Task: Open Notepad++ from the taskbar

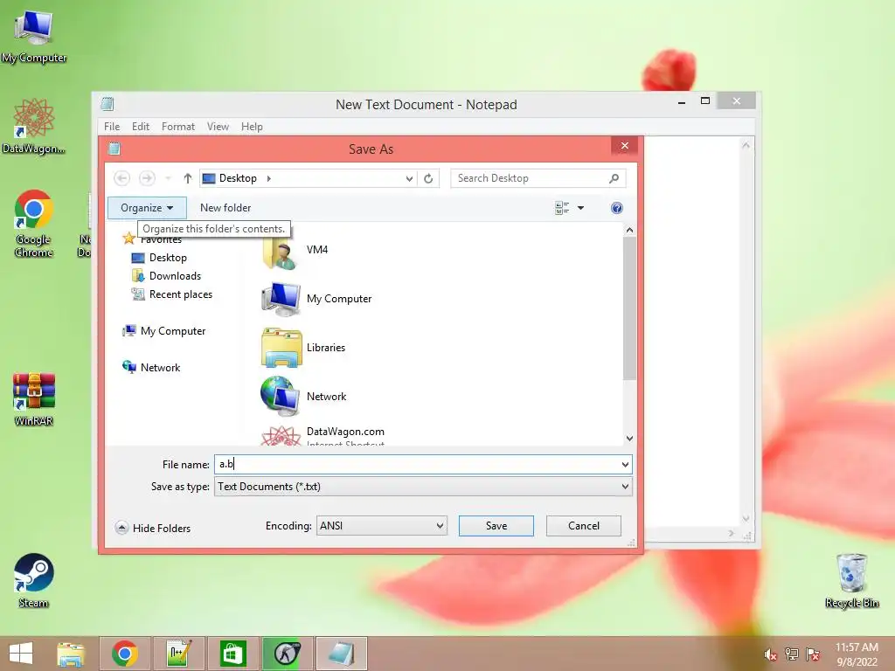Action: 178,654
